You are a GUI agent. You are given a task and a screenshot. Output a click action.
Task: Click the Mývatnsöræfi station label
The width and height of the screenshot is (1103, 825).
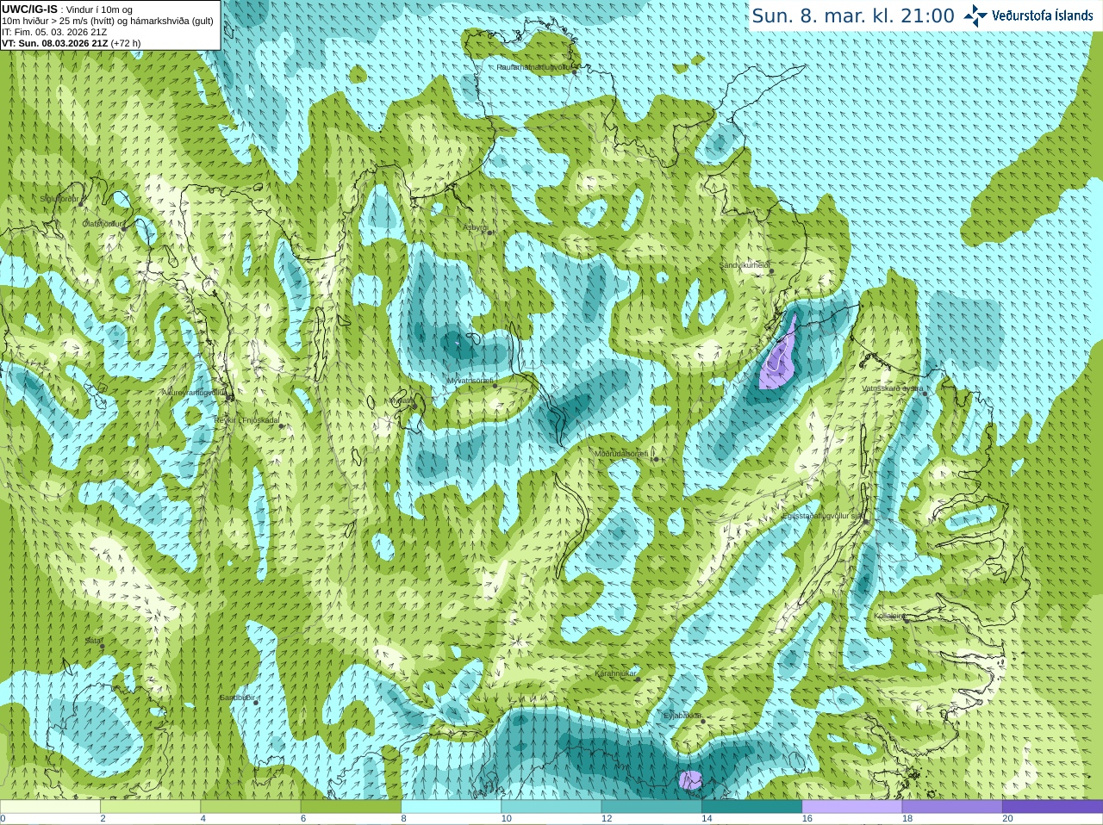[470, 380]
